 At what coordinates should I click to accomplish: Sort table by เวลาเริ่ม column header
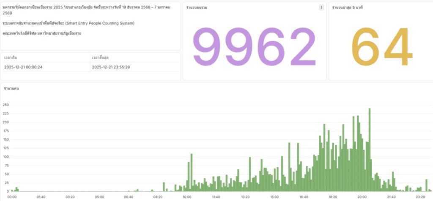(11, 57)
